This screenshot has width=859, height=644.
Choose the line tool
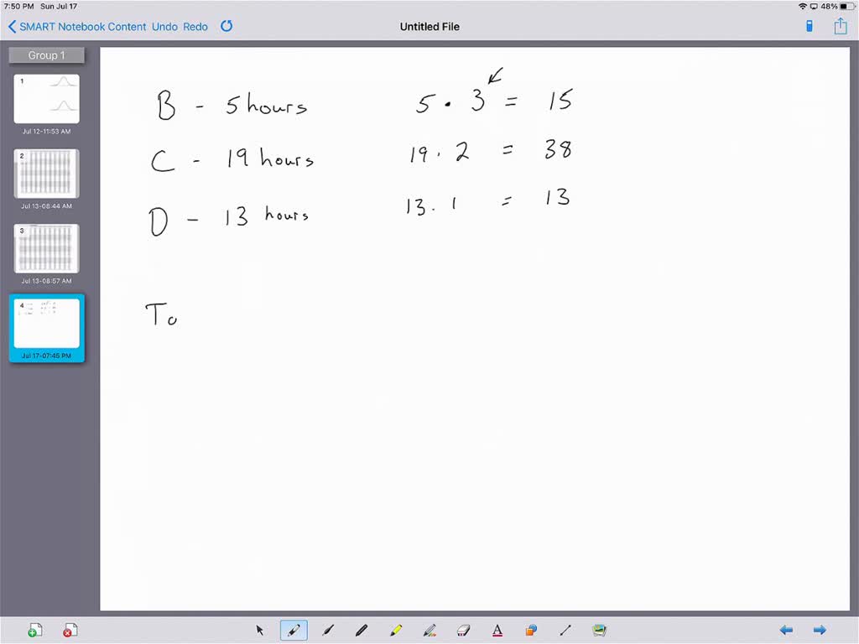[x=565, y=630]
